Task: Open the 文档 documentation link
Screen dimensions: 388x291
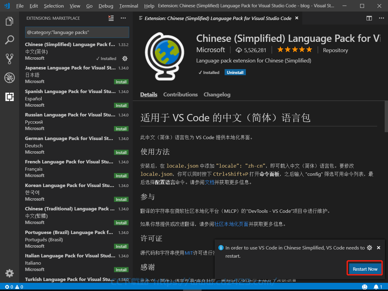Action: 209,182
